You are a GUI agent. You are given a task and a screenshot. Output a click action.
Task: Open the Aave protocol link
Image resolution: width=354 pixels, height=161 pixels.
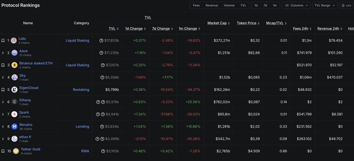point(24,51)
